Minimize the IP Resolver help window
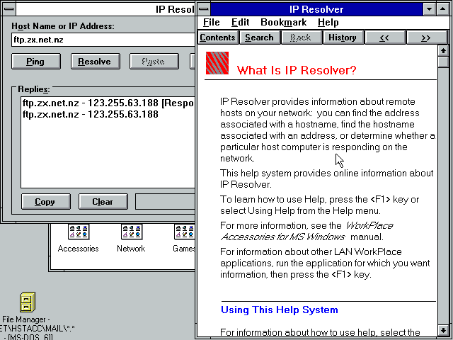Viewport: 453px width, 340px height. pyautogui.click(x=430, y=9)
